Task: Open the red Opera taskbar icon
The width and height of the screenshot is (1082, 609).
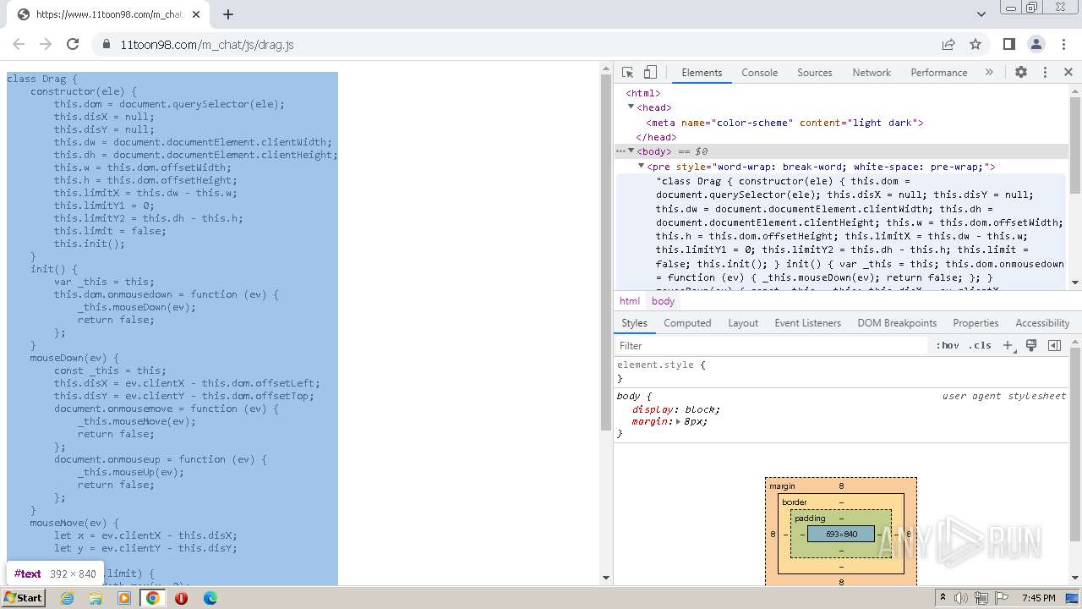Action: (181, 597)
